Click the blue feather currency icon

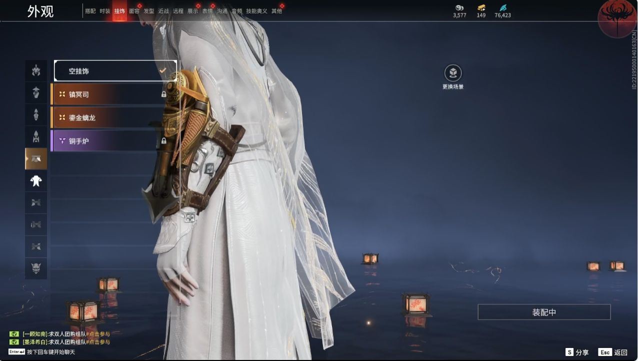tap(502, 8)
